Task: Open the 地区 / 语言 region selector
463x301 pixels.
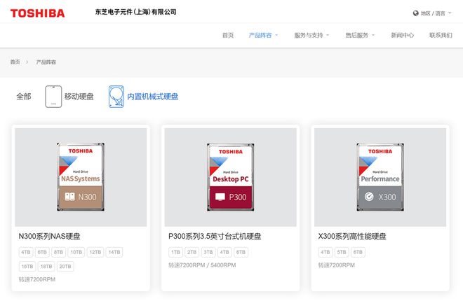Action: pyautogui.click(x=432, y=13)
